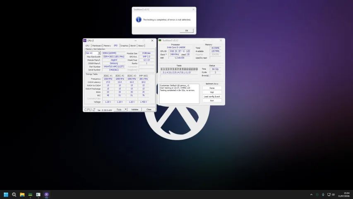Switch to the Graphics tab in CPU-Z

pos(125,46)
